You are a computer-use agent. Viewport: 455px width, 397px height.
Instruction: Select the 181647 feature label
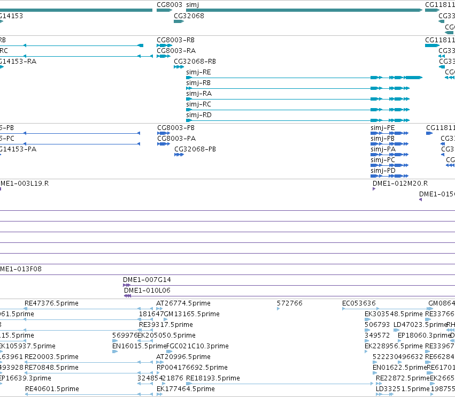point(151,314)
